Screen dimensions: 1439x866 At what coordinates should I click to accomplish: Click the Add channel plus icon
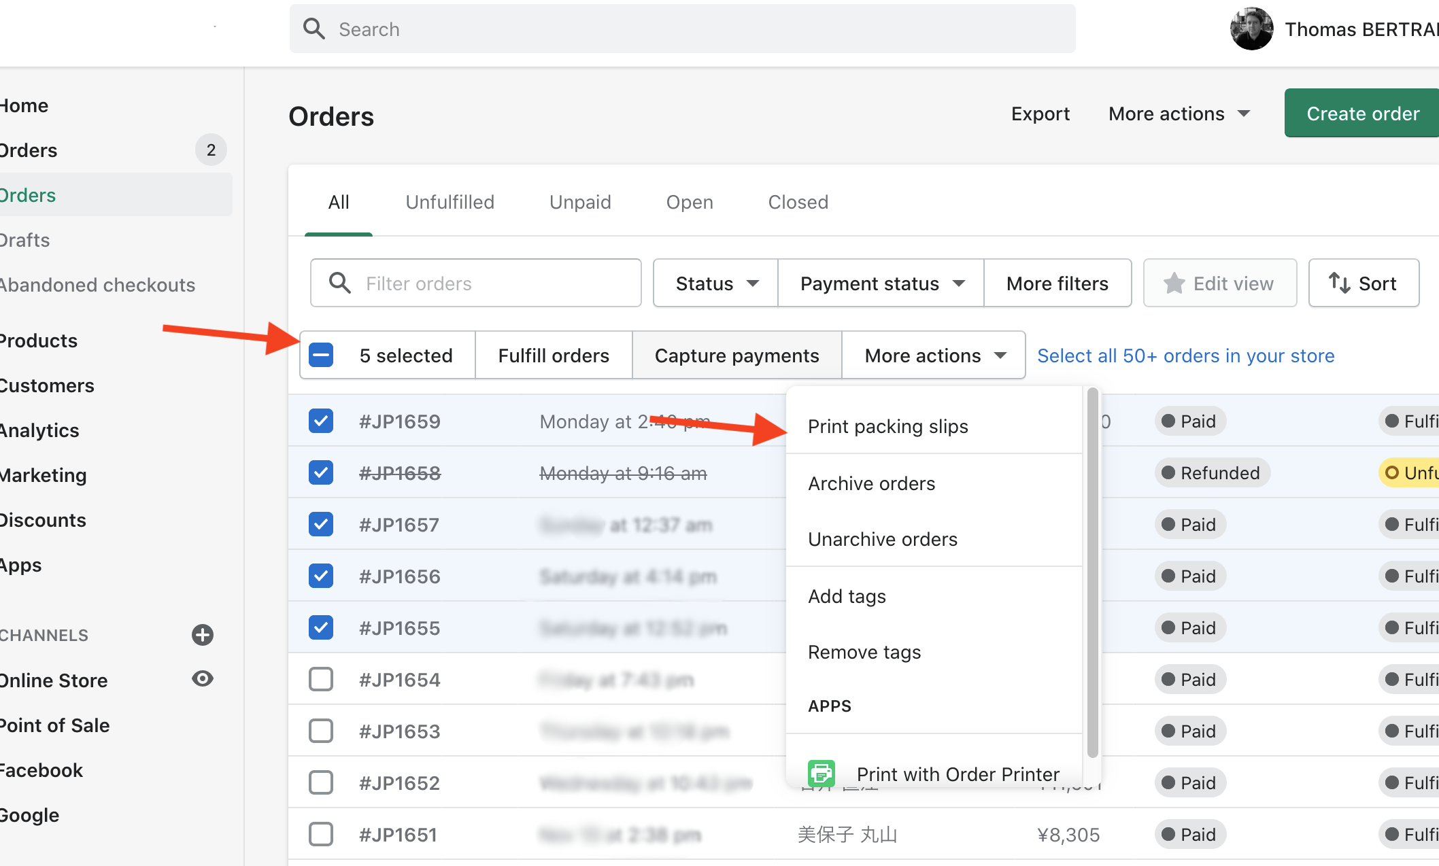pyautogui.click(x=203, y=635)
